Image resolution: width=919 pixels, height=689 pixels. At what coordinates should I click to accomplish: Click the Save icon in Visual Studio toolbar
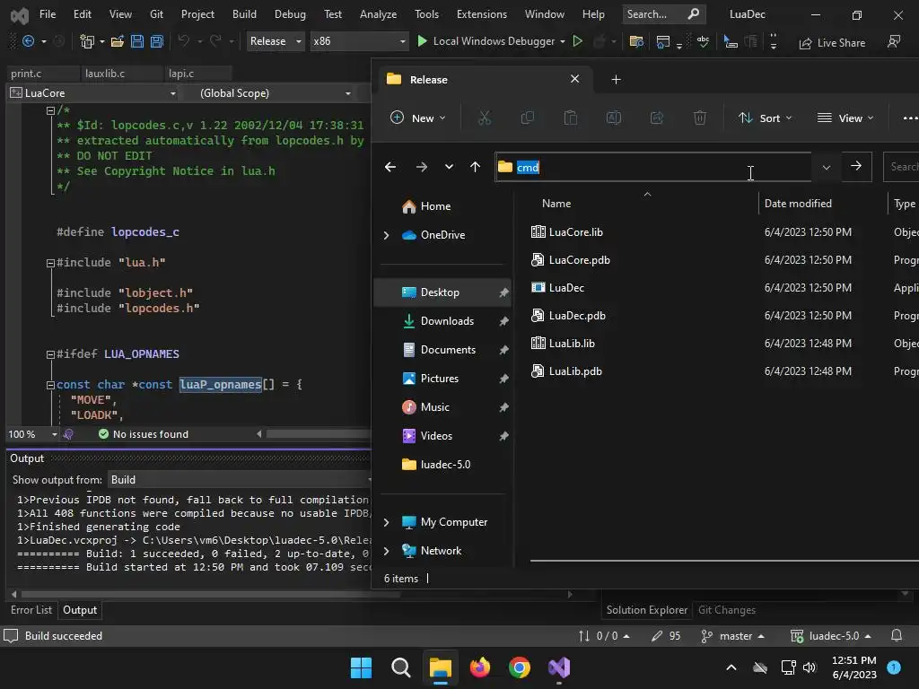pyautogui.click(x=137, y=41)
